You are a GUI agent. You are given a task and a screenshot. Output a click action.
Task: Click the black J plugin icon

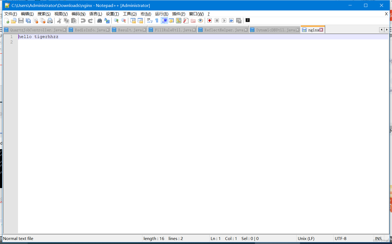coord(248,20)
